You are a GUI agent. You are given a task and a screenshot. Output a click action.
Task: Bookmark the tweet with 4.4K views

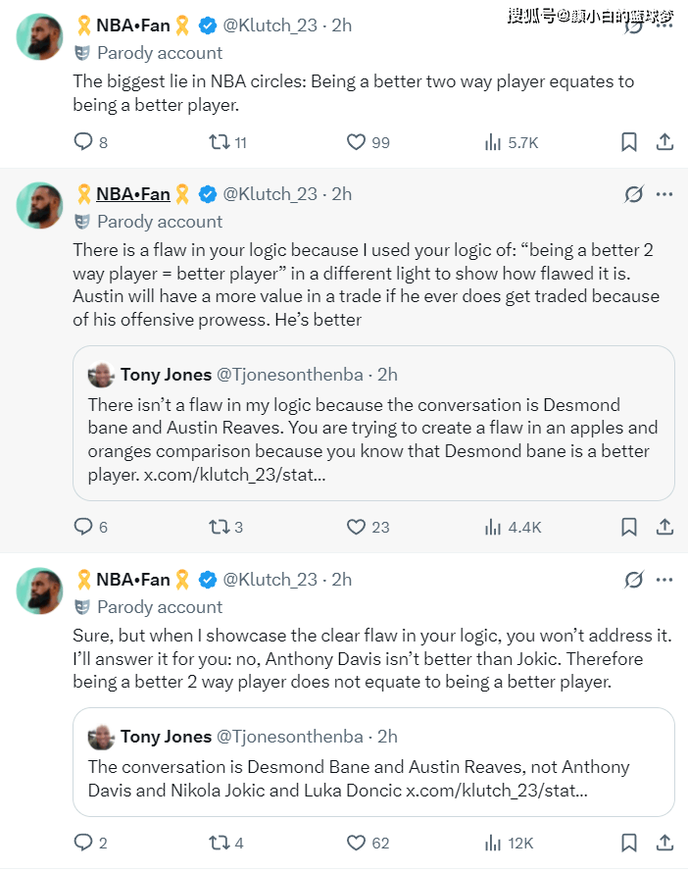tap(629, 527)
